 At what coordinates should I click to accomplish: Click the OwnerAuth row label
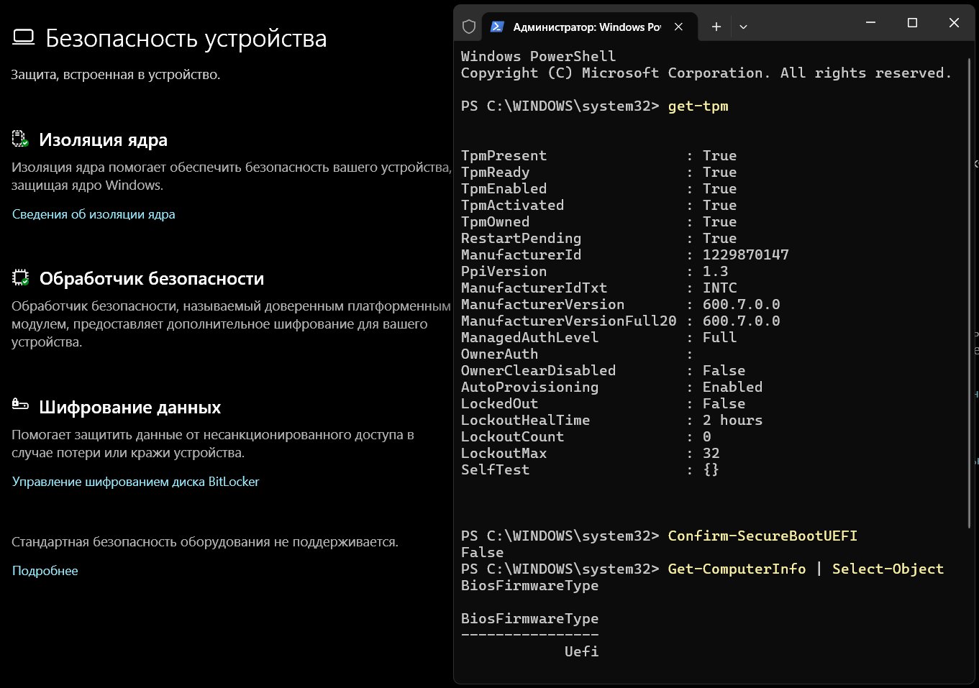click(x=500, y=354)
